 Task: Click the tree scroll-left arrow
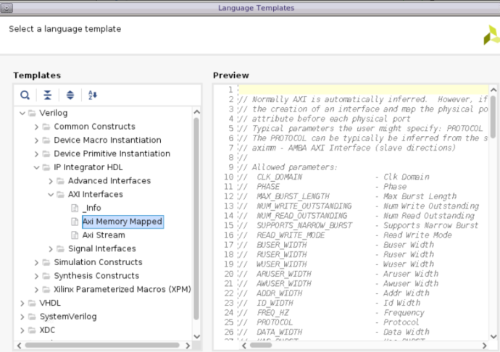[19, 345]
